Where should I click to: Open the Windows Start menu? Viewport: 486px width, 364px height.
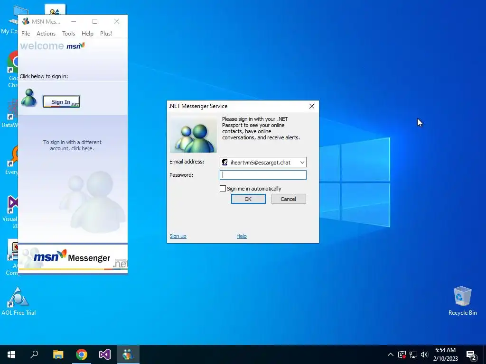click(x=11, y=355)
